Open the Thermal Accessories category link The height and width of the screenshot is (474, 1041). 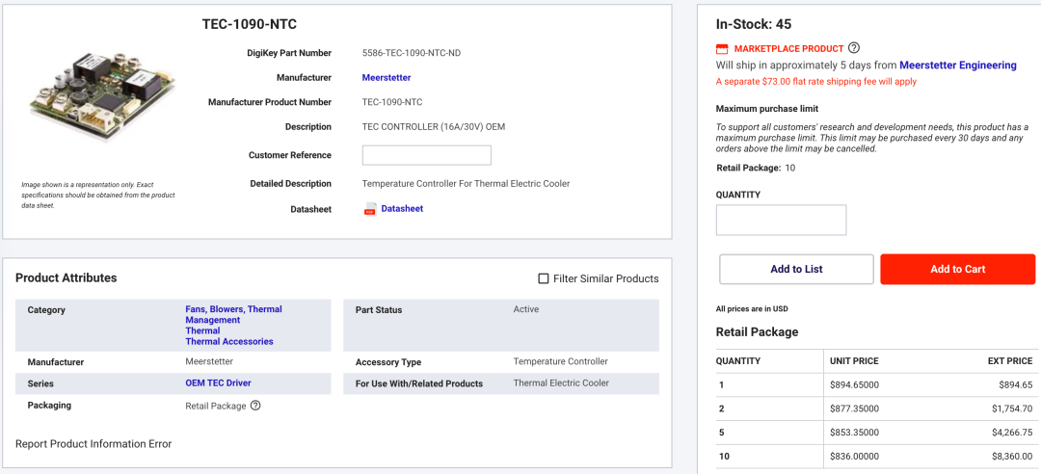coord(229,341)
